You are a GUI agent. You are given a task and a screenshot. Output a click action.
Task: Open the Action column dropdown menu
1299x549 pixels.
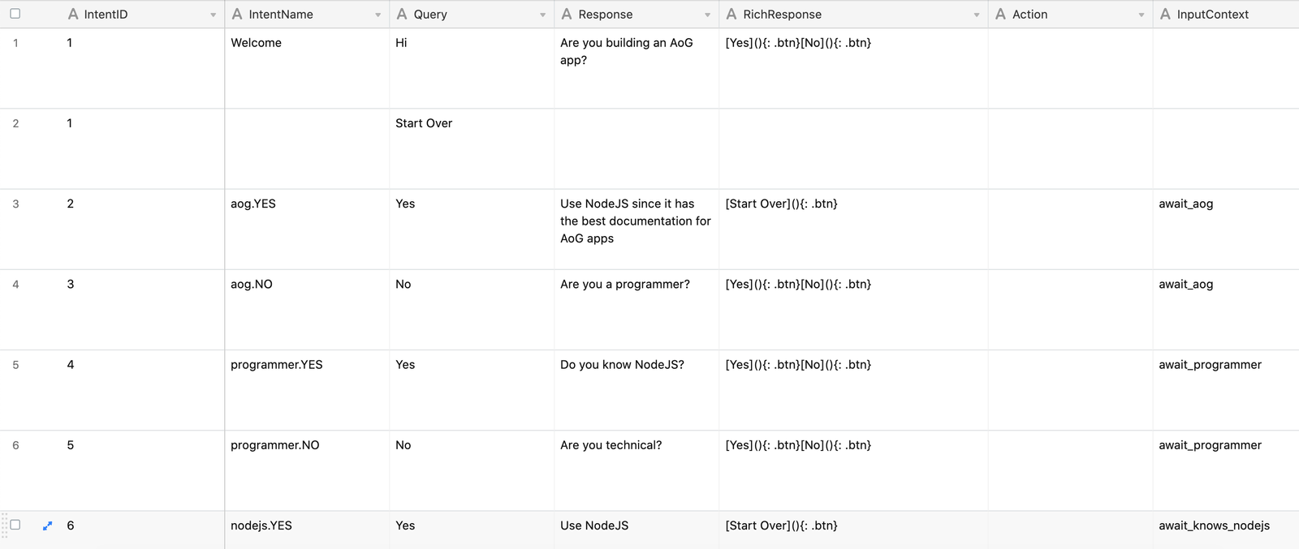(1141, 14)
